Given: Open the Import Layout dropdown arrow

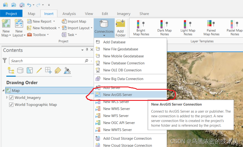Looking at the screenshot, I should 92,28.
